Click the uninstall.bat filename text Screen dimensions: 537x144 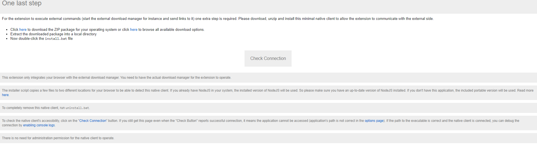(x=77, y=108)
